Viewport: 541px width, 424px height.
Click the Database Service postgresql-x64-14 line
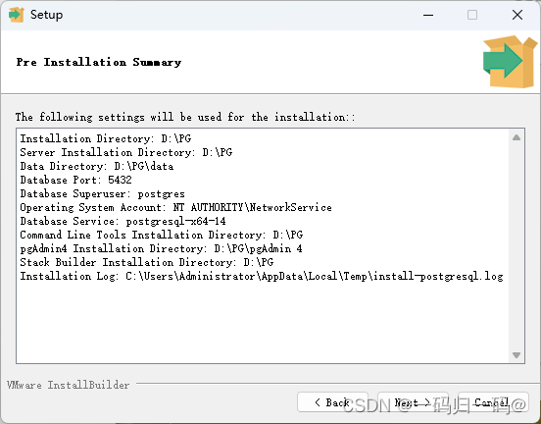tap(123, 221)
